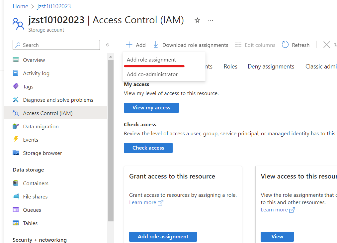Click the Overview icon in sidebar
Viewport: 337px width, 243px height.
tap(16, 60)
